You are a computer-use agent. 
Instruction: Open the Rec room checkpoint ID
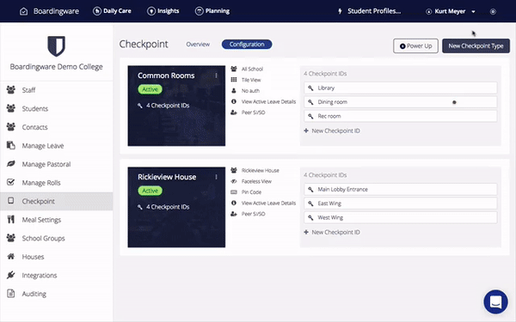tap(401, 116)
